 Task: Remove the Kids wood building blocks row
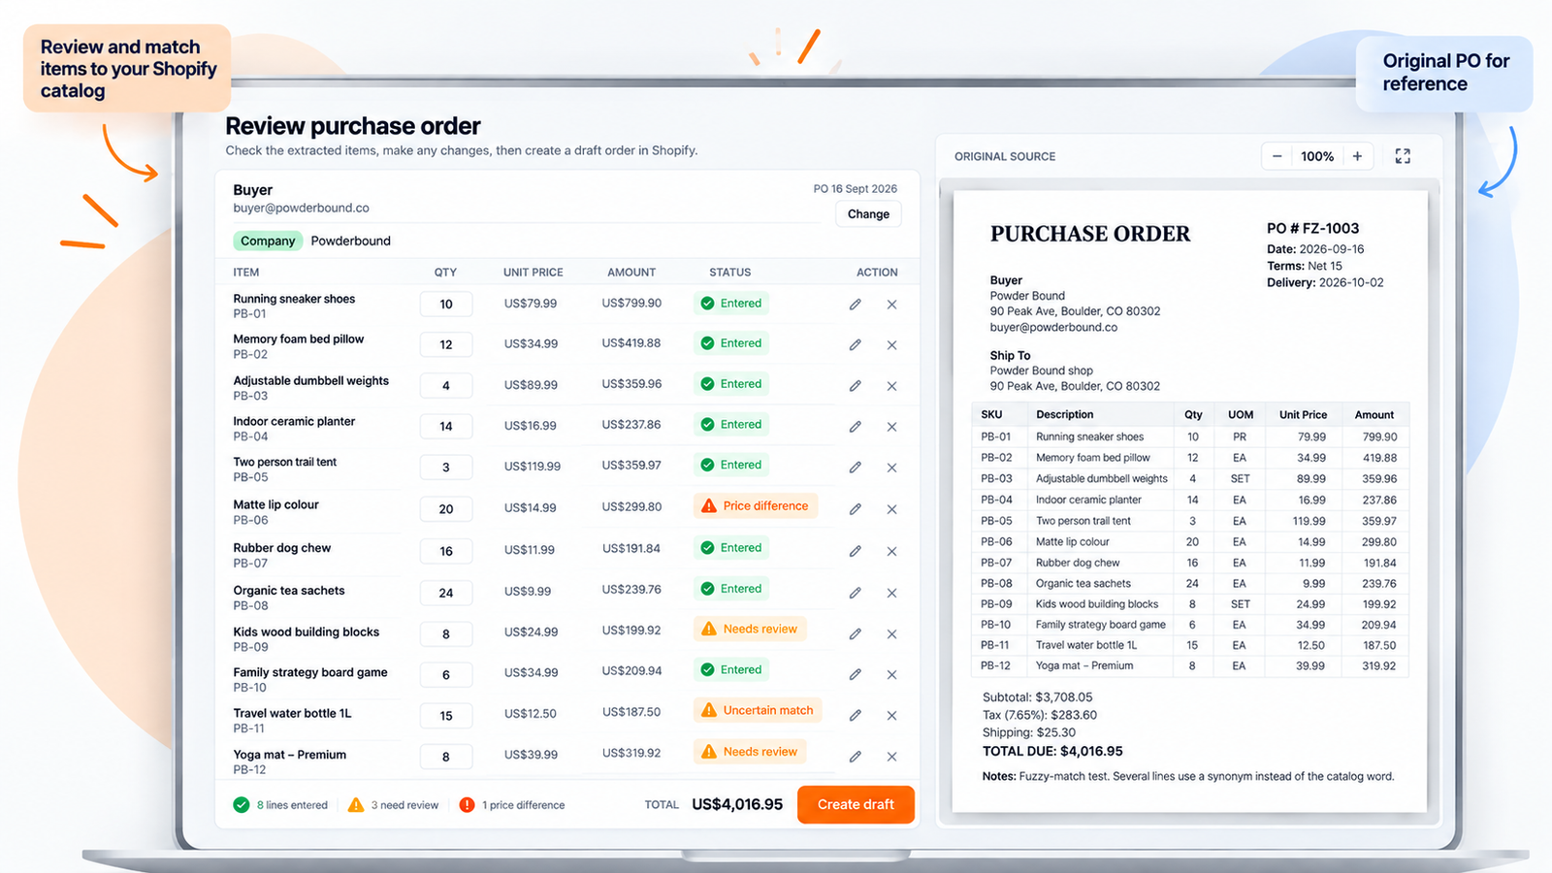coord(891,634)
